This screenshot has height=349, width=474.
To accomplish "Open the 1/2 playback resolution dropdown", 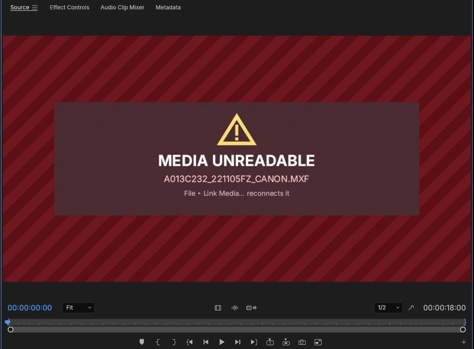I will point(388,308).
